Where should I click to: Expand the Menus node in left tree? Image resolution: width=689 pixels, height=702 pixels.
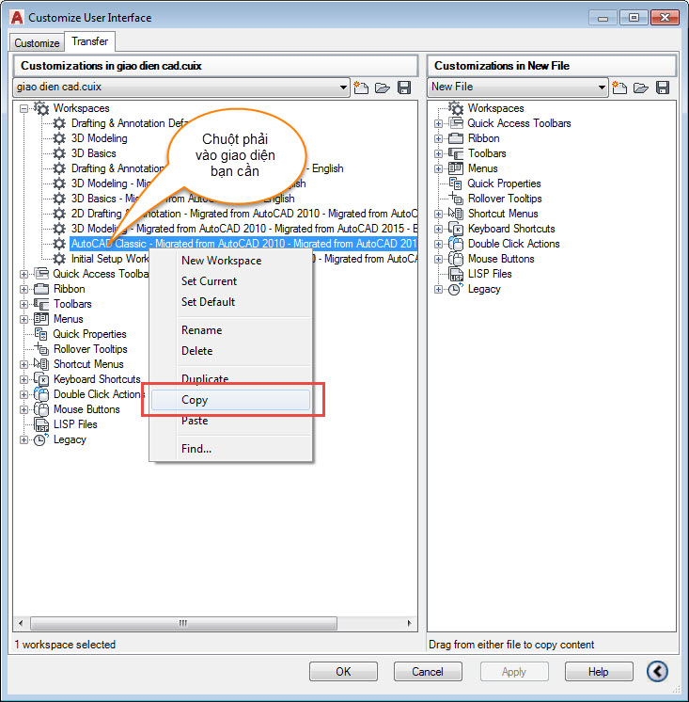coord(24,319)
